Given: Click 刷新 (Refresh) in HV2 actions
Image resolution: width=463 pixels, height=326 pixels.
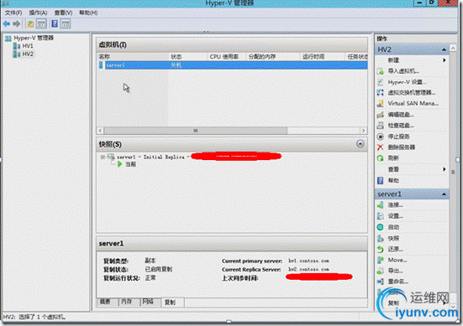Looking at the screenshot, I should pyautogui.click(x=393, y=158).
